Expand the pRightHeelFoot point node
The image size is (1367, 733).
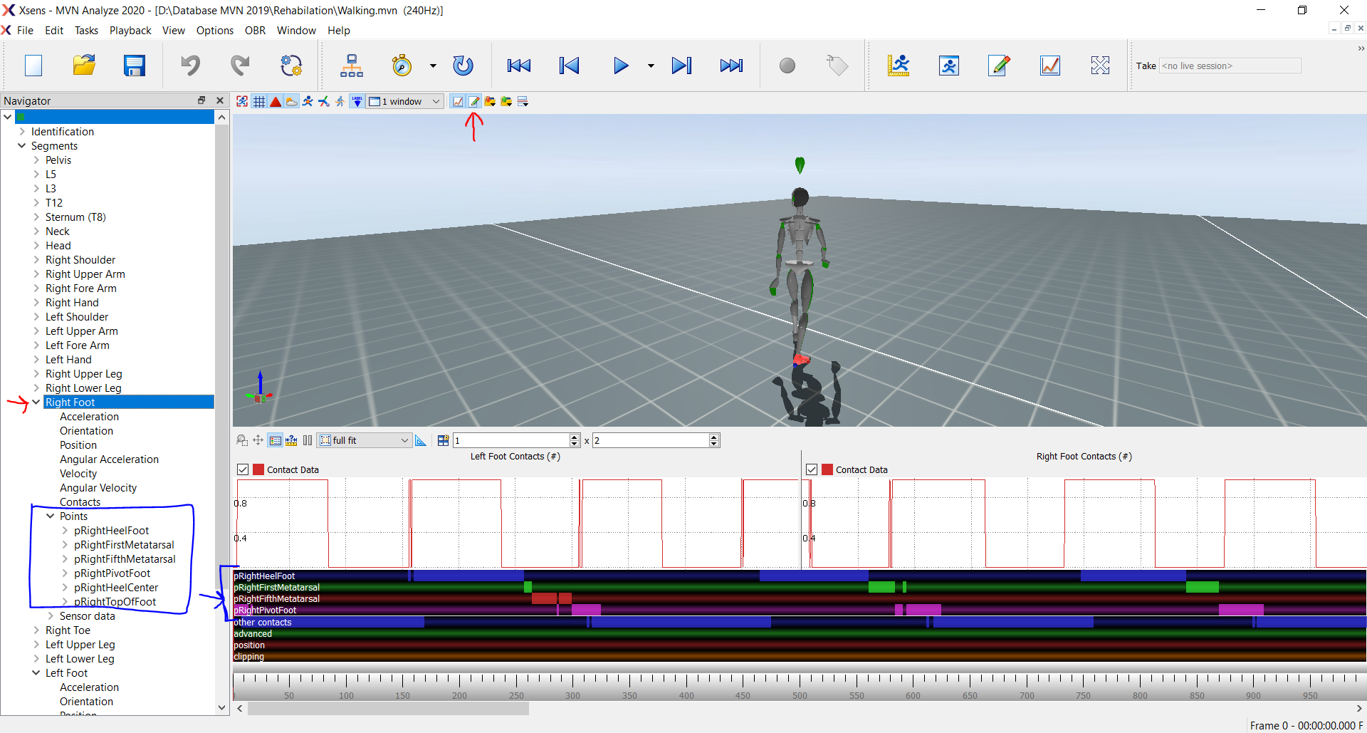(x=65, y=530)
